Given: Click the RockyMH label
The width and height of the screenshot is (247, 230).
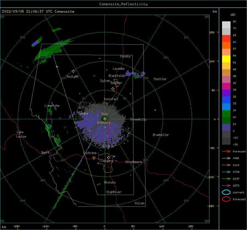Looking at the screenshot, I should (72, 77).
